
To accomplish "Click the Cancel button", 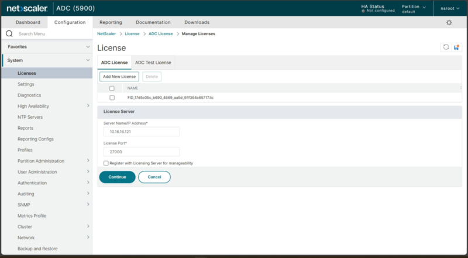I will (x=154, y=177).
